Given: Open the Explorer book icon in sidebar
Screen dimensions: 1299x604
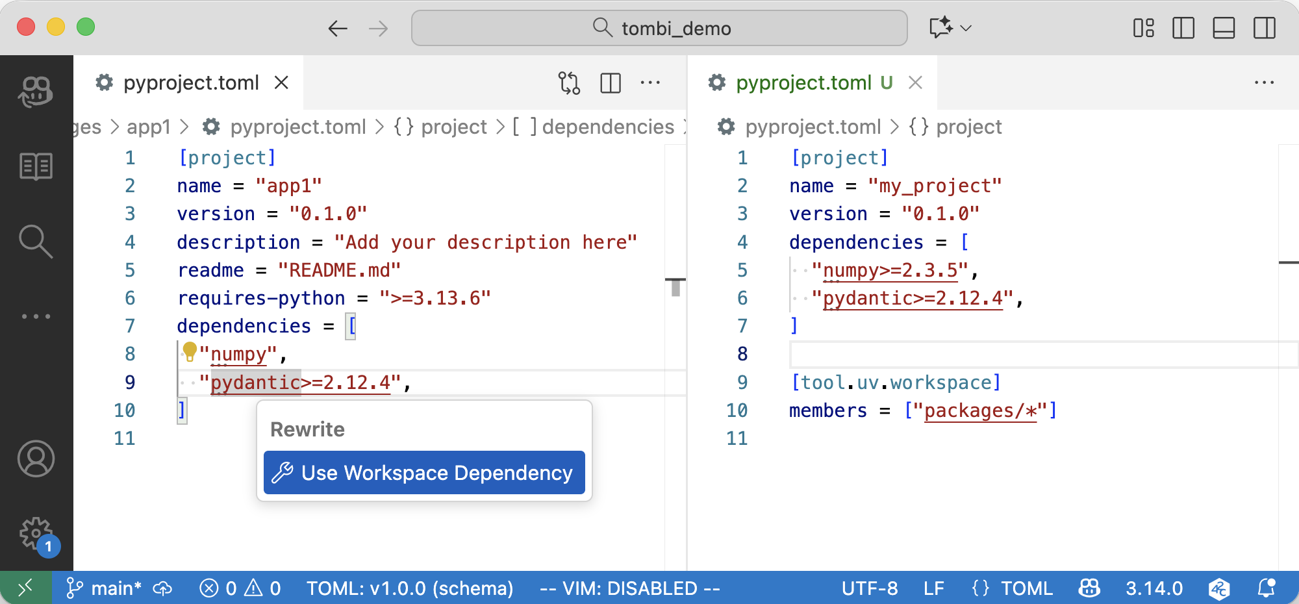Looking at the screenshot, I should 36,167.
